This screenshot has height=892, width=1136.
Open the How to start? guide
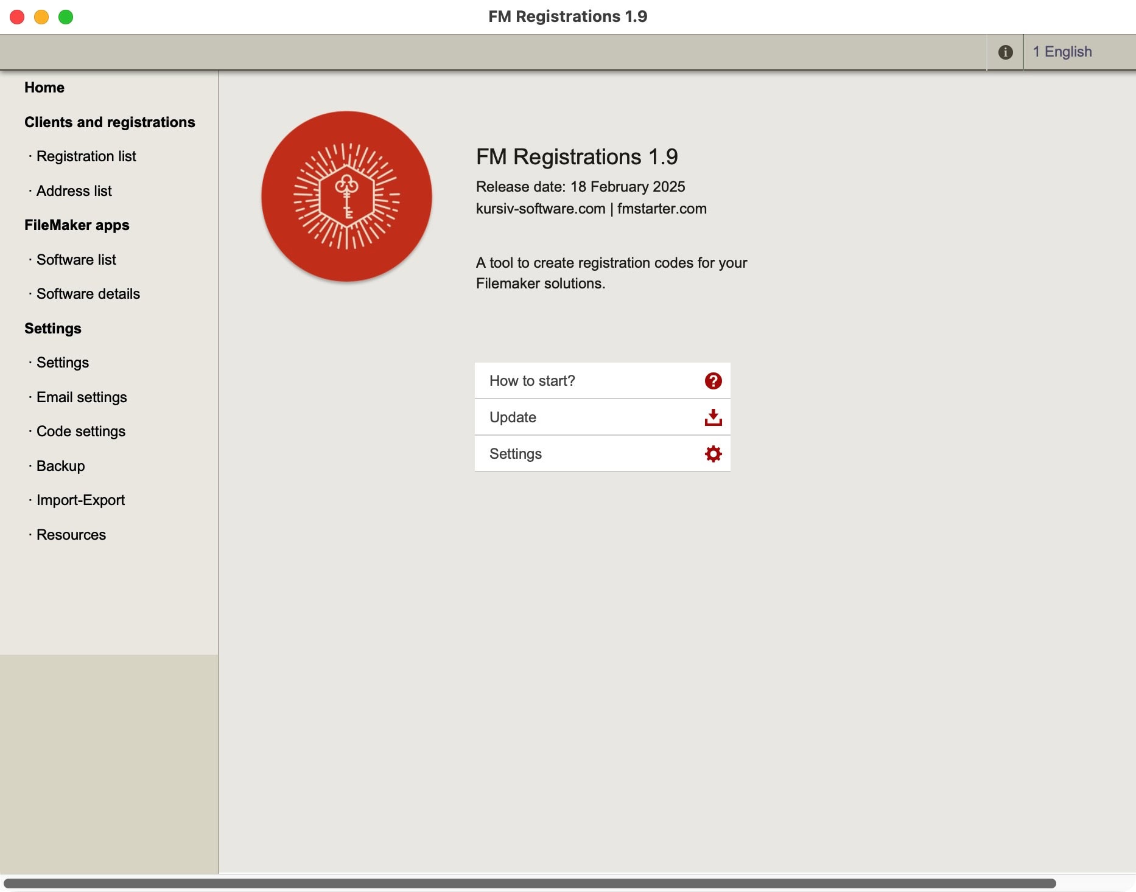532,381
